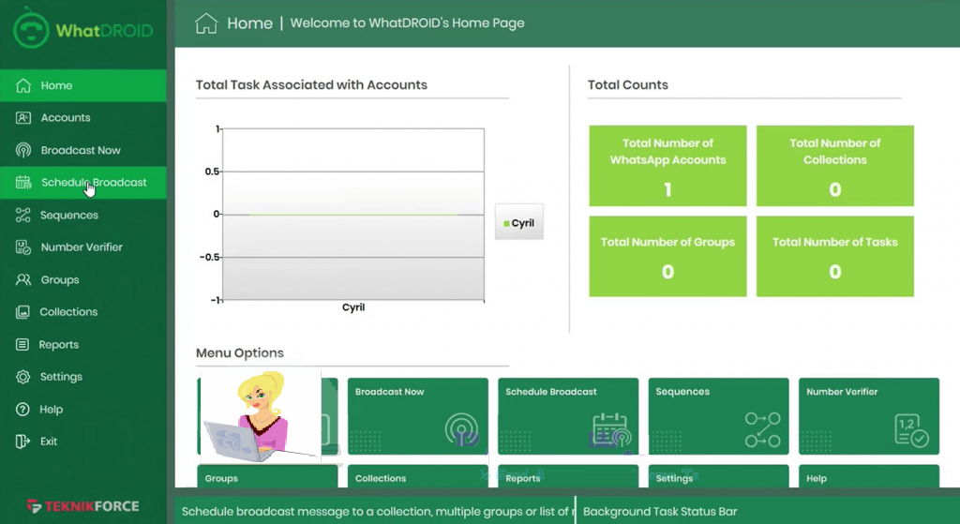Click the Cyril label under the chart
Image resolution: width=960 pixels, height=524 pixels.
tap(353, 307)
